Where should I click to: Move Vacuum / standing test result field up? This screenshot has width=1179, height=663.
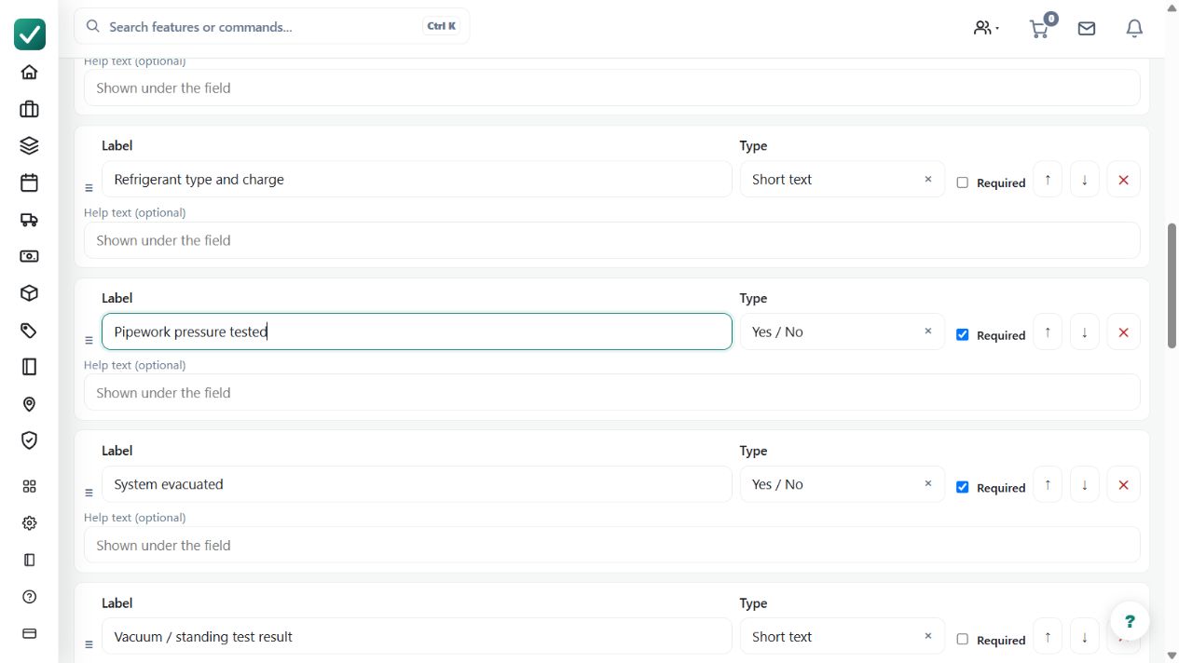1048,638
